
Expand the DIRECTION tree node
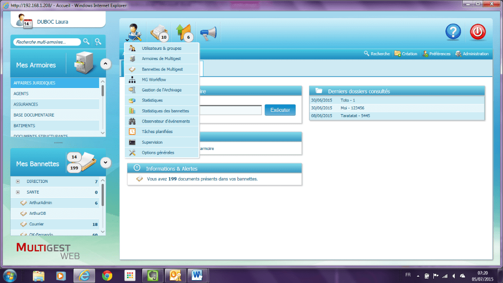click(x=18, y=182)
